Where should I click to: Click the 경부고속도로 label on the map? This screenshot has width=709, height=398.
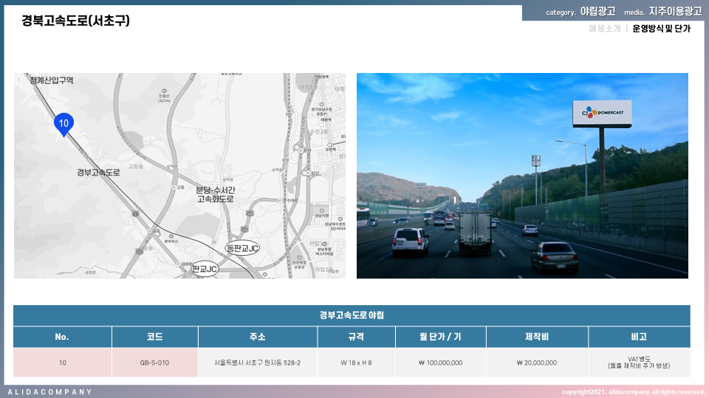(x=98, y=172)
